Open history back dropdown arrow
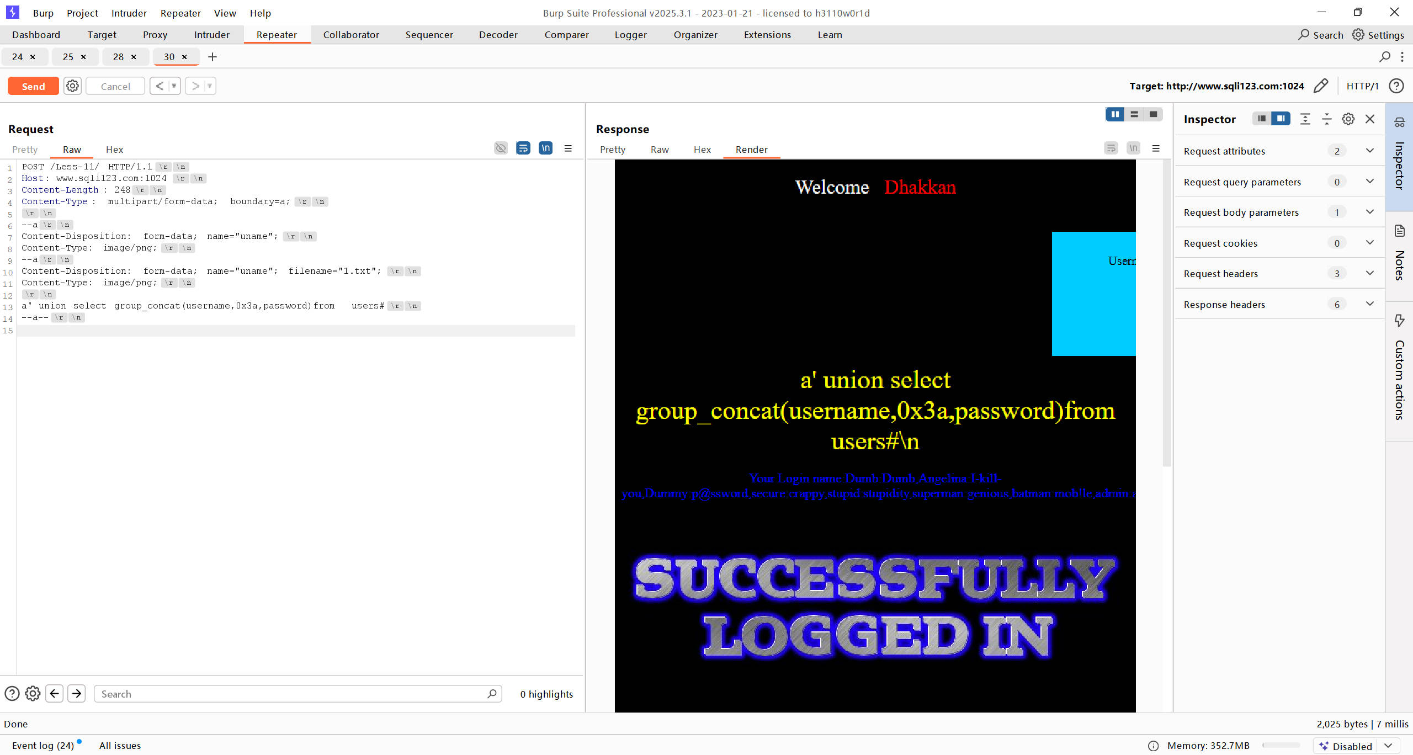The height and width of the screenshot is (755, 1413). coord(174,86)
